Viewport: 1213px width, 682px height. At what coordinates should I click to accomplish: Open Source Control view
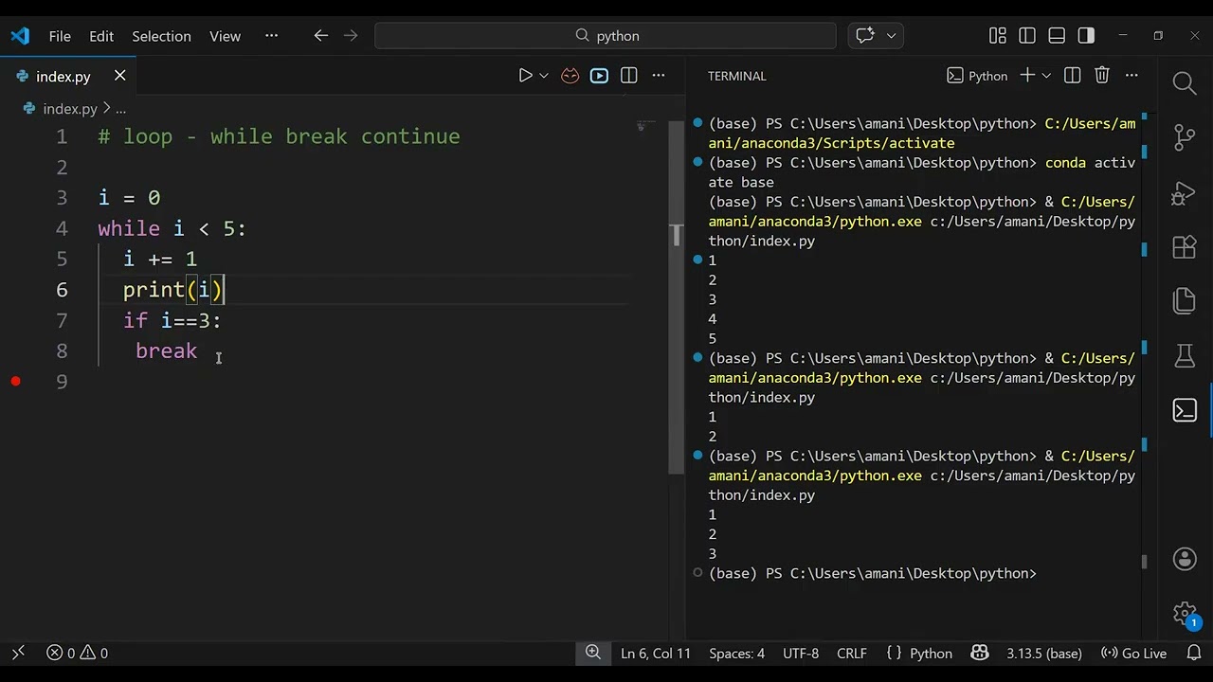1185,138
